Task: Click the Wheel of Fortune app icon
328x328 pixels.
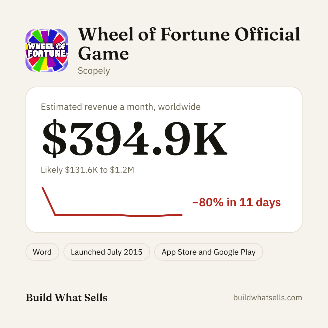Action: pos(47,50)
